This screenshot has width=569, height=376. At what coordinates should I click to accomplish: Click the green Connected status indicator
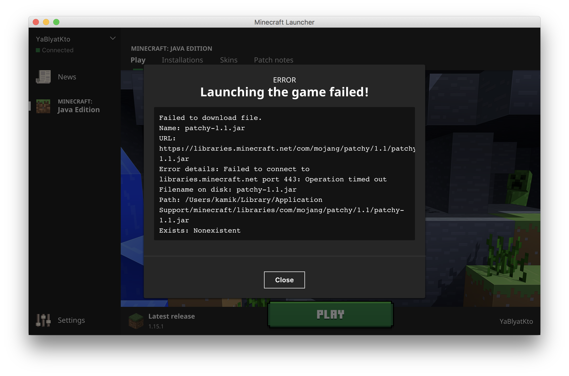pos(38,50)
